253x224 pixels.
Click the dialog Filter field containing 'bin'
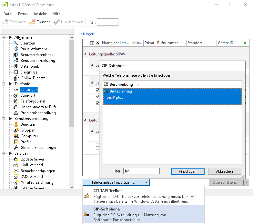pos(141,171)
